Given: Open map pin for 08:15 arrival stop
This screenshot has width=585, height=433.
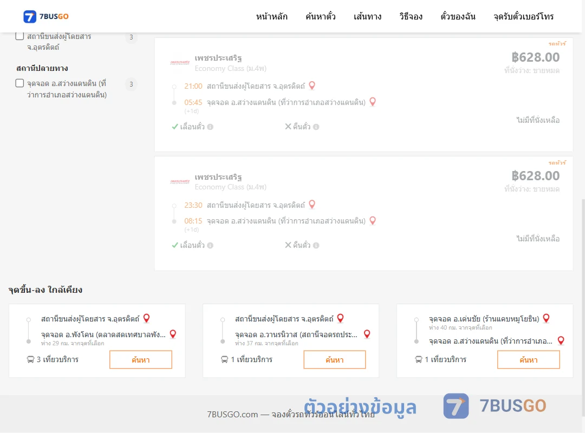Looking at the screenshot, I should click(x=372, y=220).
